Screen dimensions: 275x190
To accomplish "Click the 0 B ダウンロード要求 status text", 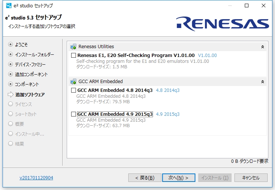I will pyautogui.click(x=250, y=161).
